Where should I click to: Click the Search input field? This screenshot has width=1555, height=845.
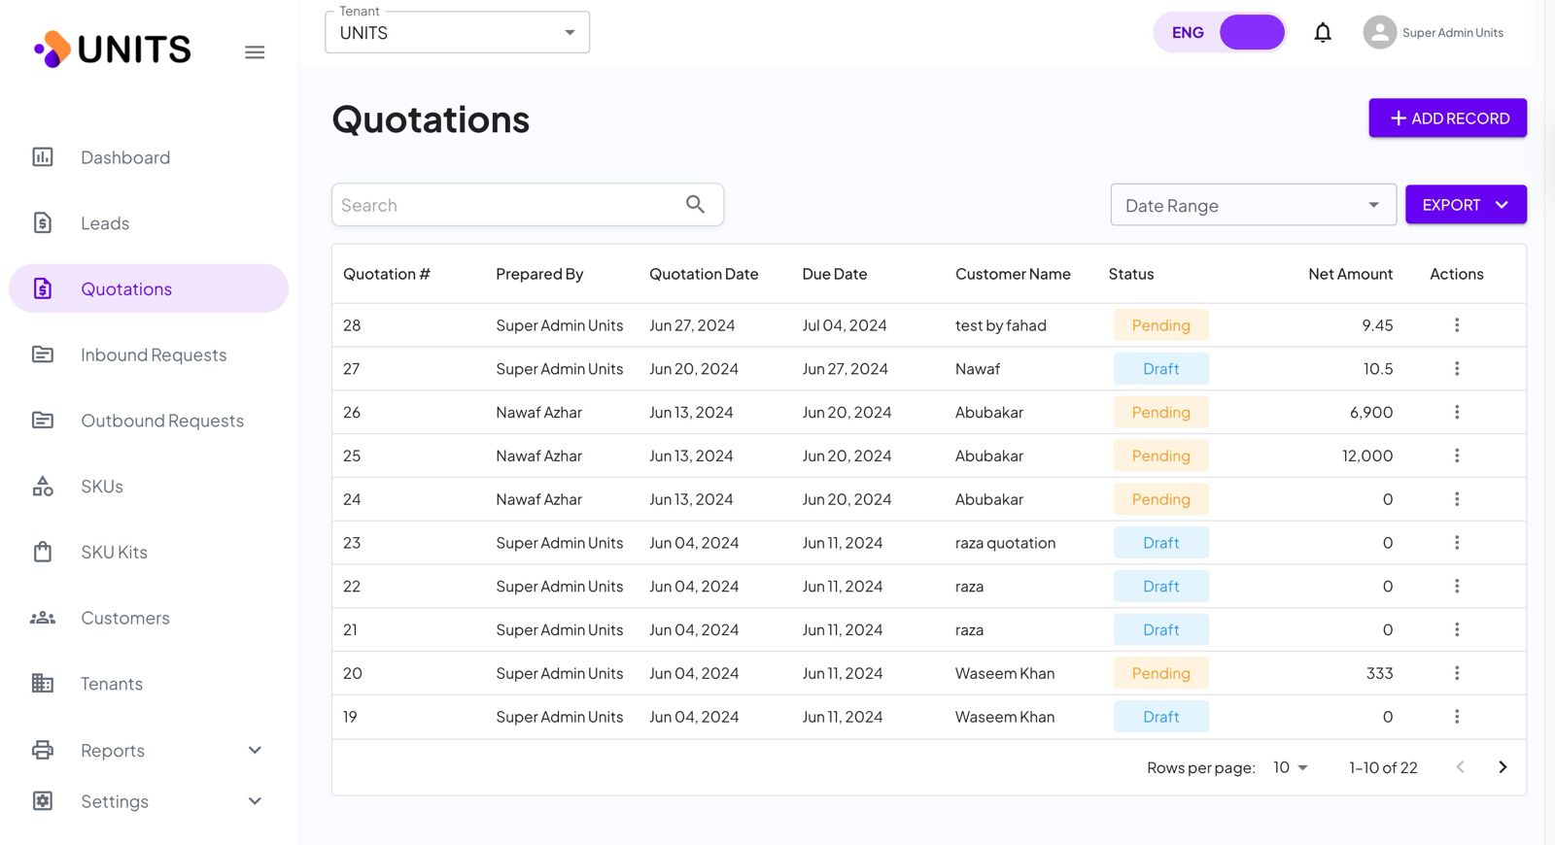[x=528, y=205]
